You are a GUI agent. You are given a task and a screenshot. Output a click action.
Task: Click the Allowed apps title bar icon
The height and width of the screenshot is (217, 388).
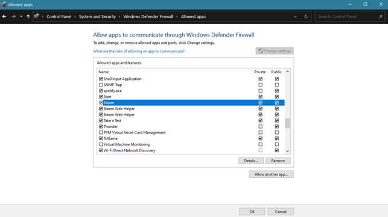point(4,4)
